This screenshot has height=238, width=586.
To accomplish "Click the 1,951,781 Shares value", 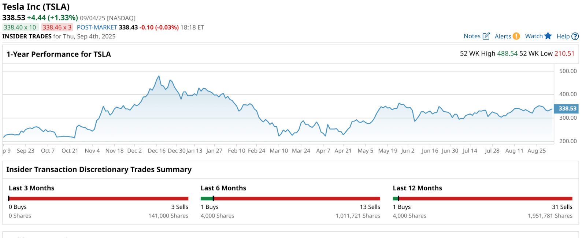I will coord(550,216).
